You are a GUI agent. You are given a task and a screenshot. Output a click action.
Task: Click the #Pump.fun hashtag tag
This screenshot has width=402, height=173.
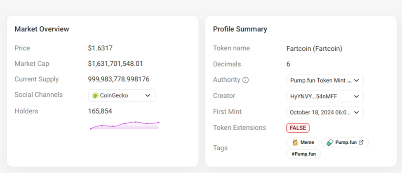(303, 154)
